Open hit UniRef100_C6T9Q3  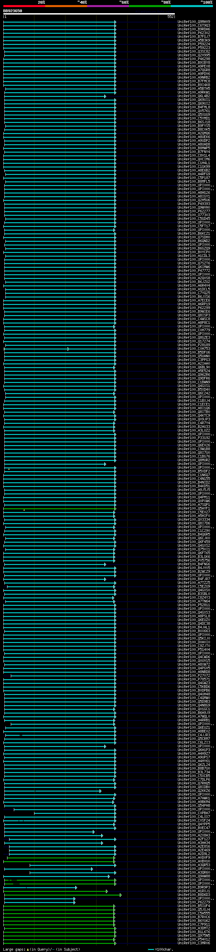pyautogui.click(x=194, y=26)
